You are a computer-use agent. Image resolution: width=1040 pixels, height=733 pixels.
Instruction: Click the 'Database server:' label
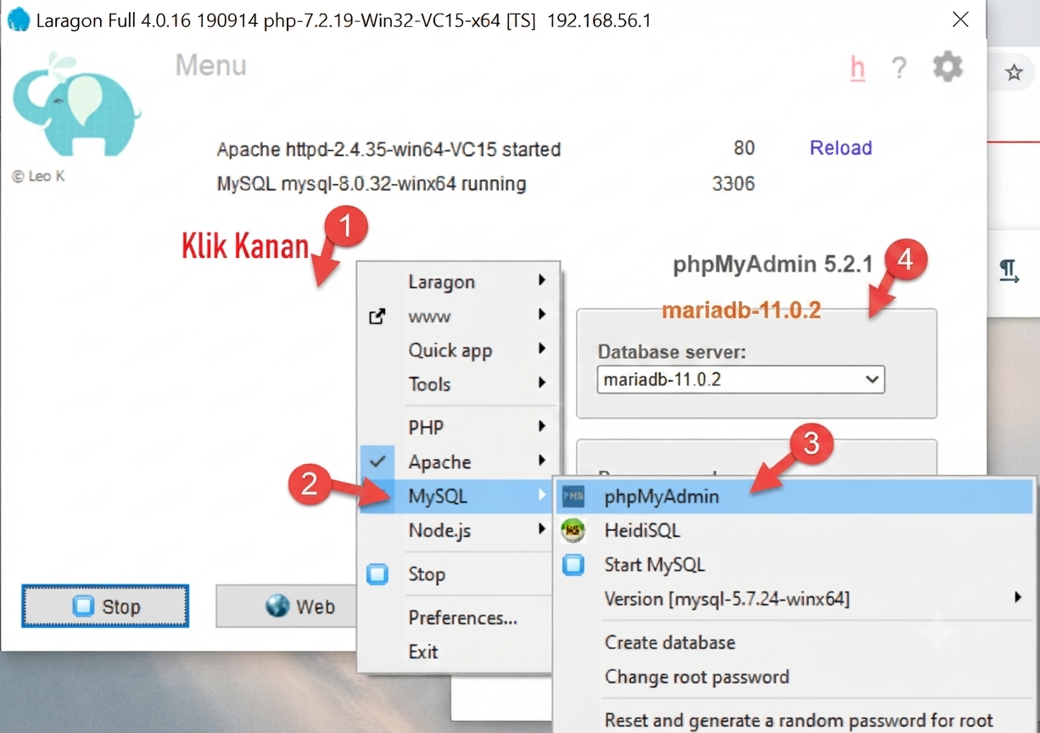(672, 351)
